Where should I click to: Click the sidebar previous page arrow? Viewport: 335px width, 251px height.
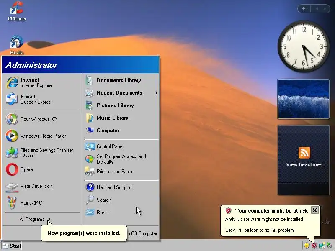[317, 9]
